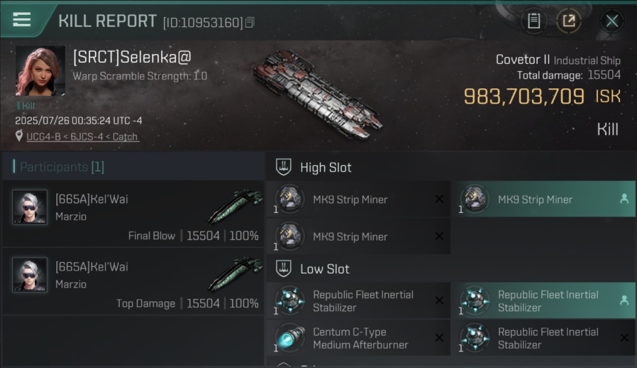Screen dimensions: 637x368
Task: Click Kel'Wai portrait in Top Damage row
Action: click(x=30, y=275)
